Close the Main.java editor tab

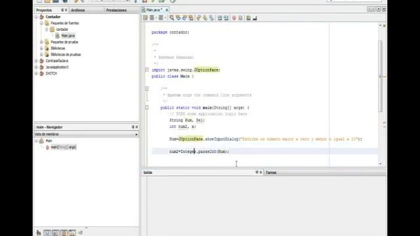click(x=167, y=10)
